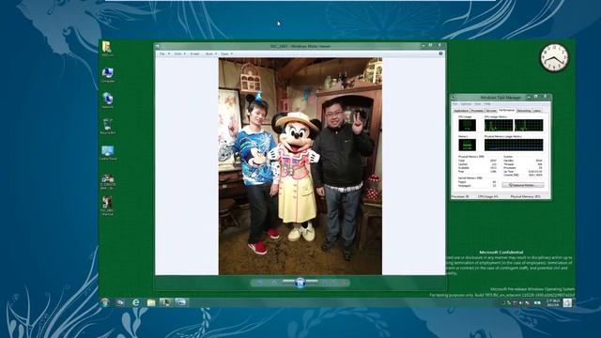The width and height of the screenshot is (601, 338).
Task: Open the Photo Viewer Burn dropdown
Action: click(x=211, y=54)
